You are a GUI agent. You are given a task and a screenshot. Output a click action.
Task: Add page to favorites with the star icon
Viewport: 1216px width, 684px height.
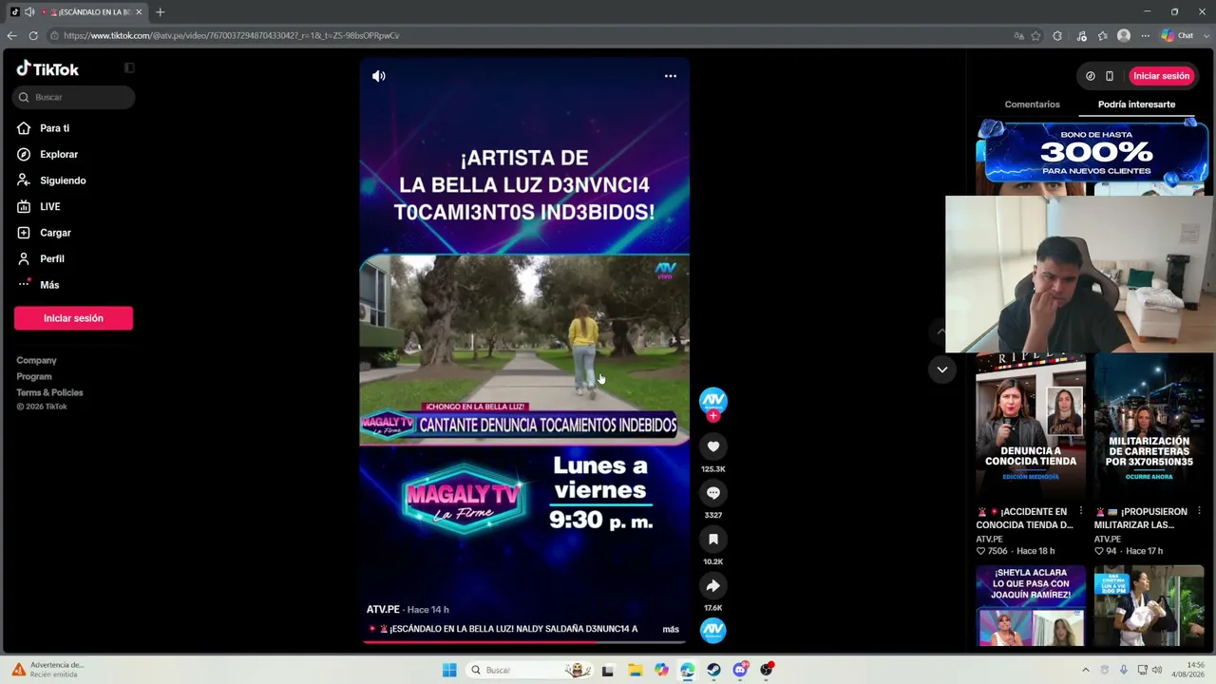click(x=1036, y=35)
